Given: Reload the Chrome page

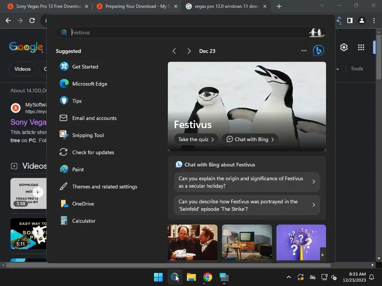Looking at the screenshot, I should [x=32, y=20].
